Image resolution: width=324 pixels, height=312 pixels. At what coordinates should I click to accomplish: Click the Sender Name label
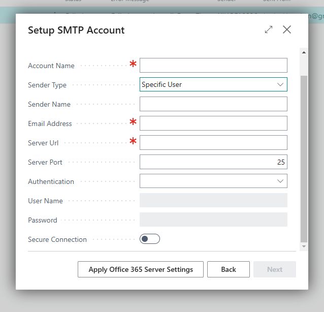pos(49,104)
